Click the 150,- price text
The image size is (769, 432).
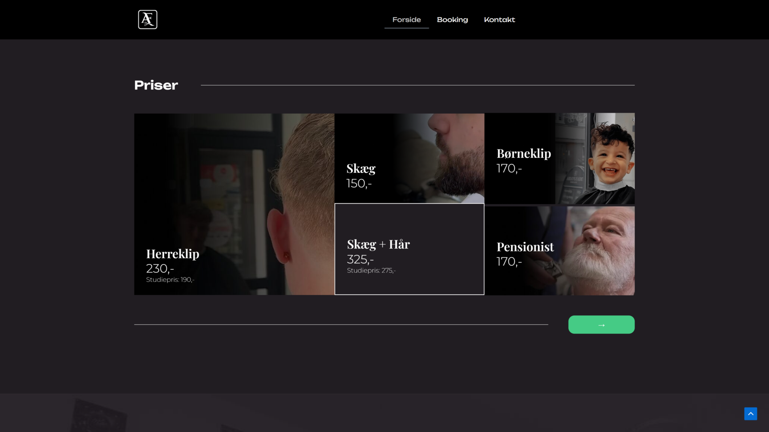(359, 183)
